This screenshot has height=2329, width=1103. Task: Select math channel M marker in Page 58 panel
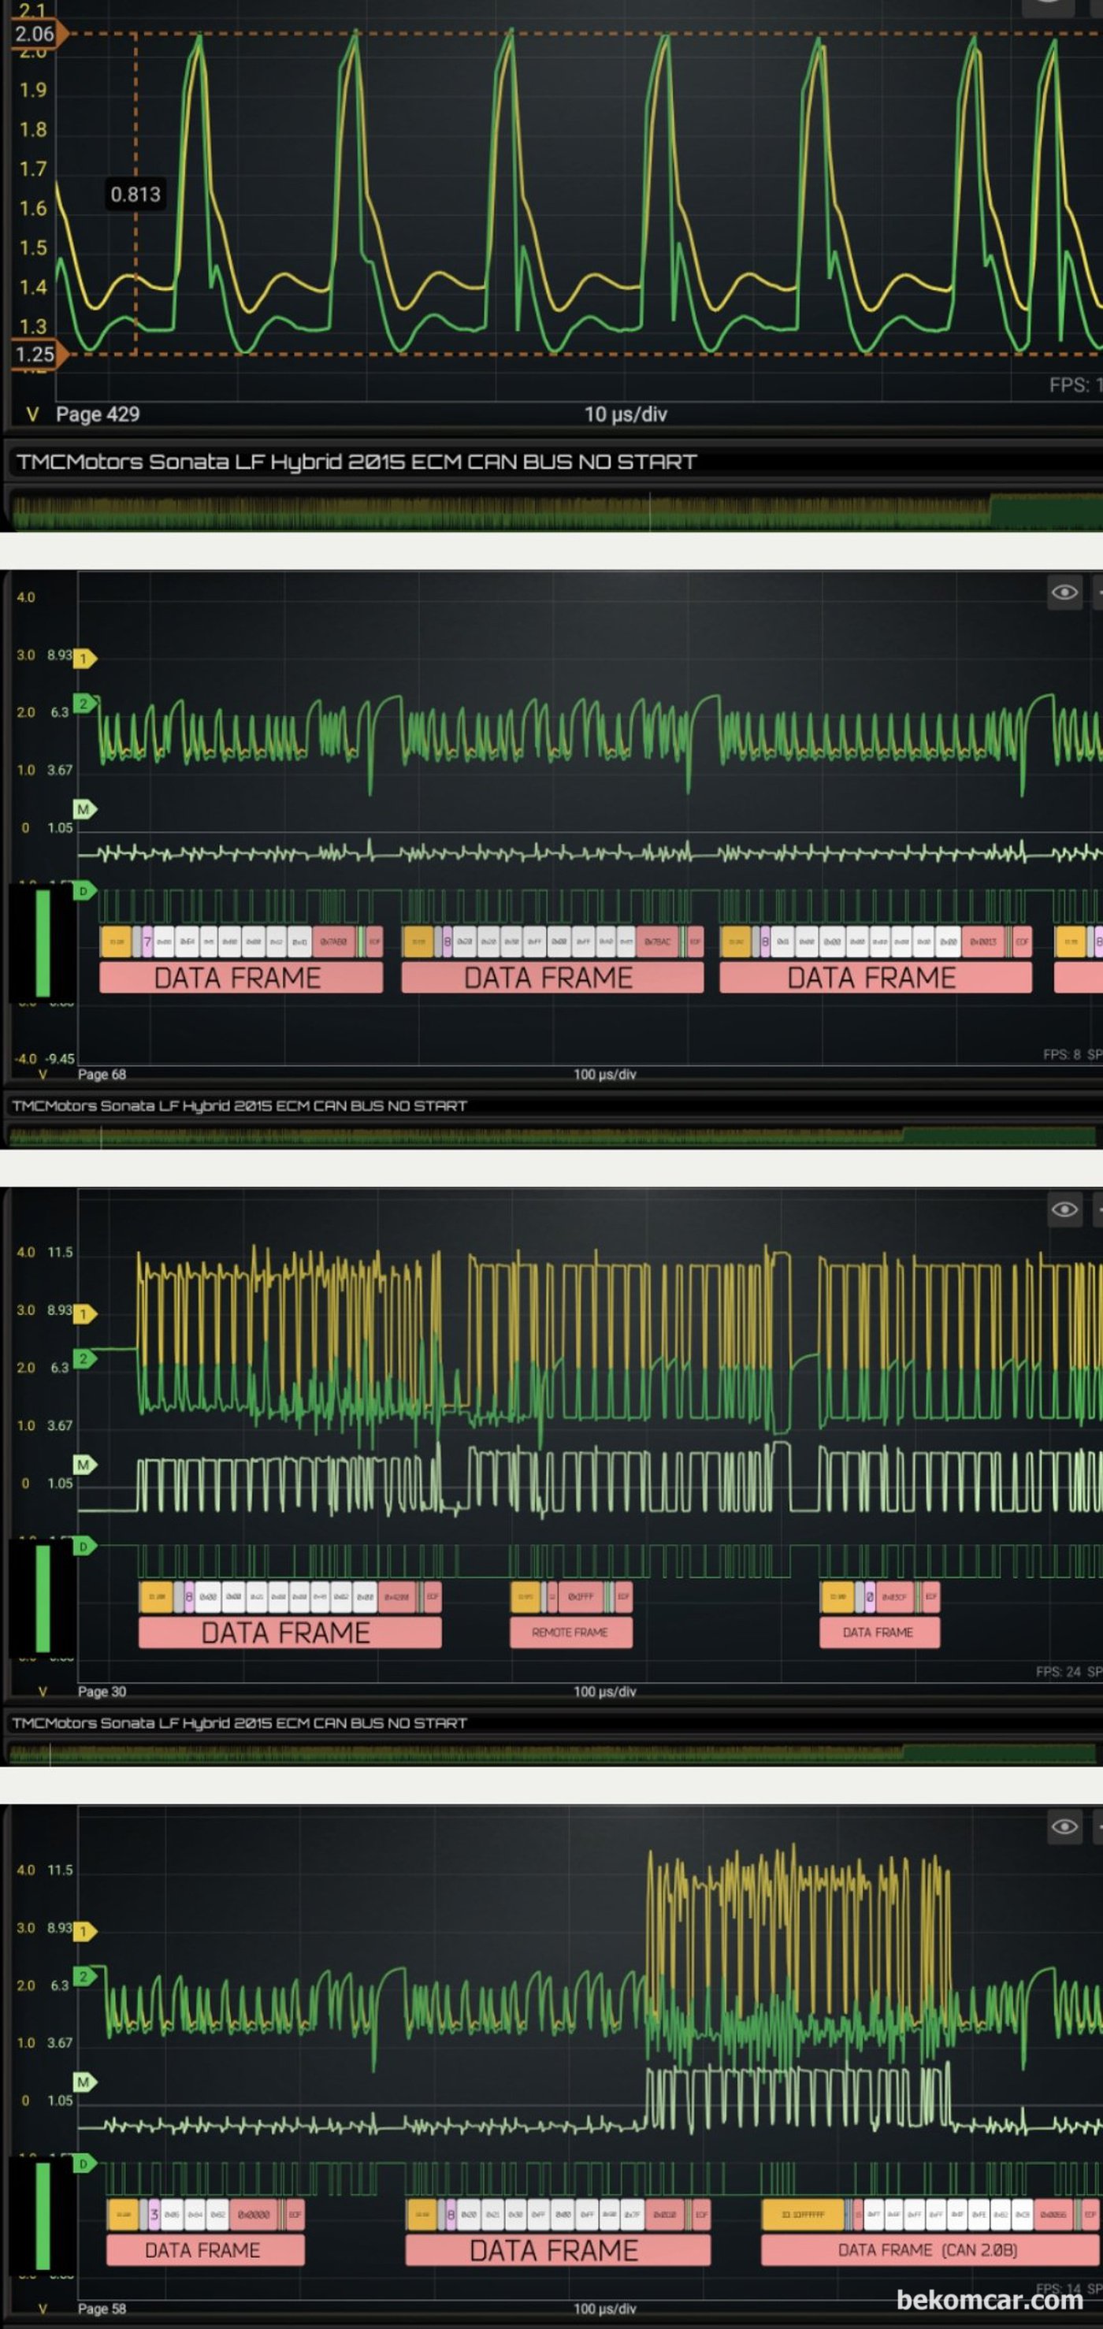click(85, 2083)
